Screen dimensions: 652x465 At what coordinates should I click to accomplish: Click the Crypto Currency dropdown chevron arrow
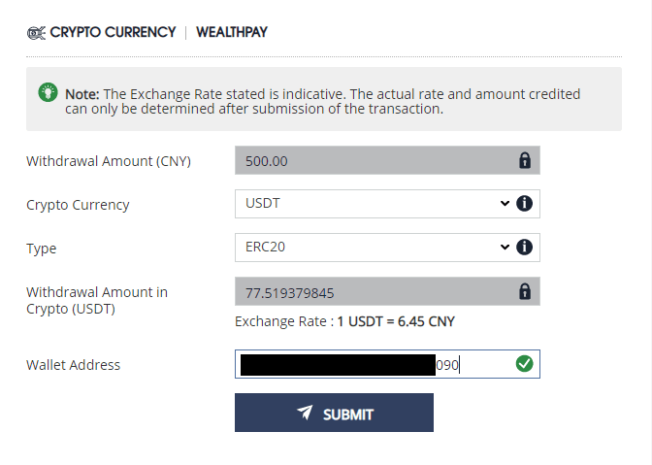505,204
